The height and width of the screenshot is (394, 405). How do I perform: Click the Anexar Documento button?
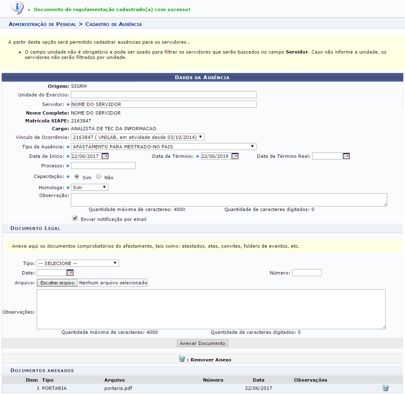point(202,343)
